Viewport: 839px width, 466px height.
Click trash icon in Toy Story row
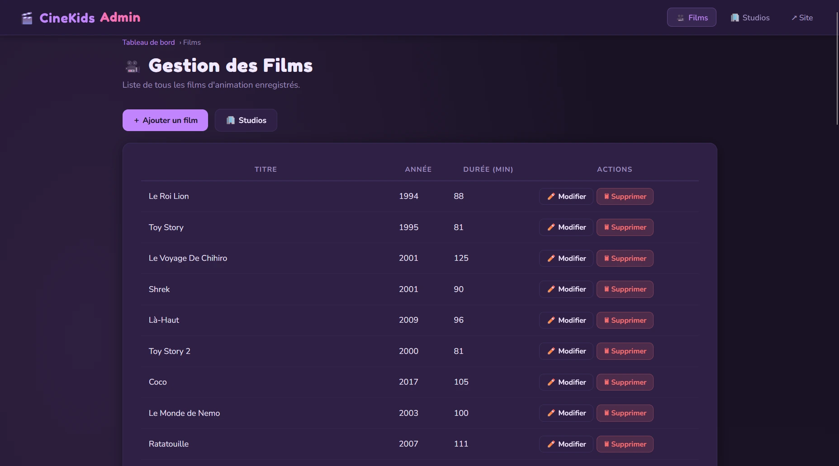[x=607, y=227]
